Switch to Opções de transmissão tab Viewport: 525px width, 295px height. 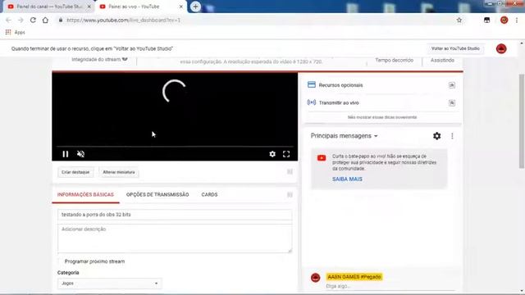[157, 195]
